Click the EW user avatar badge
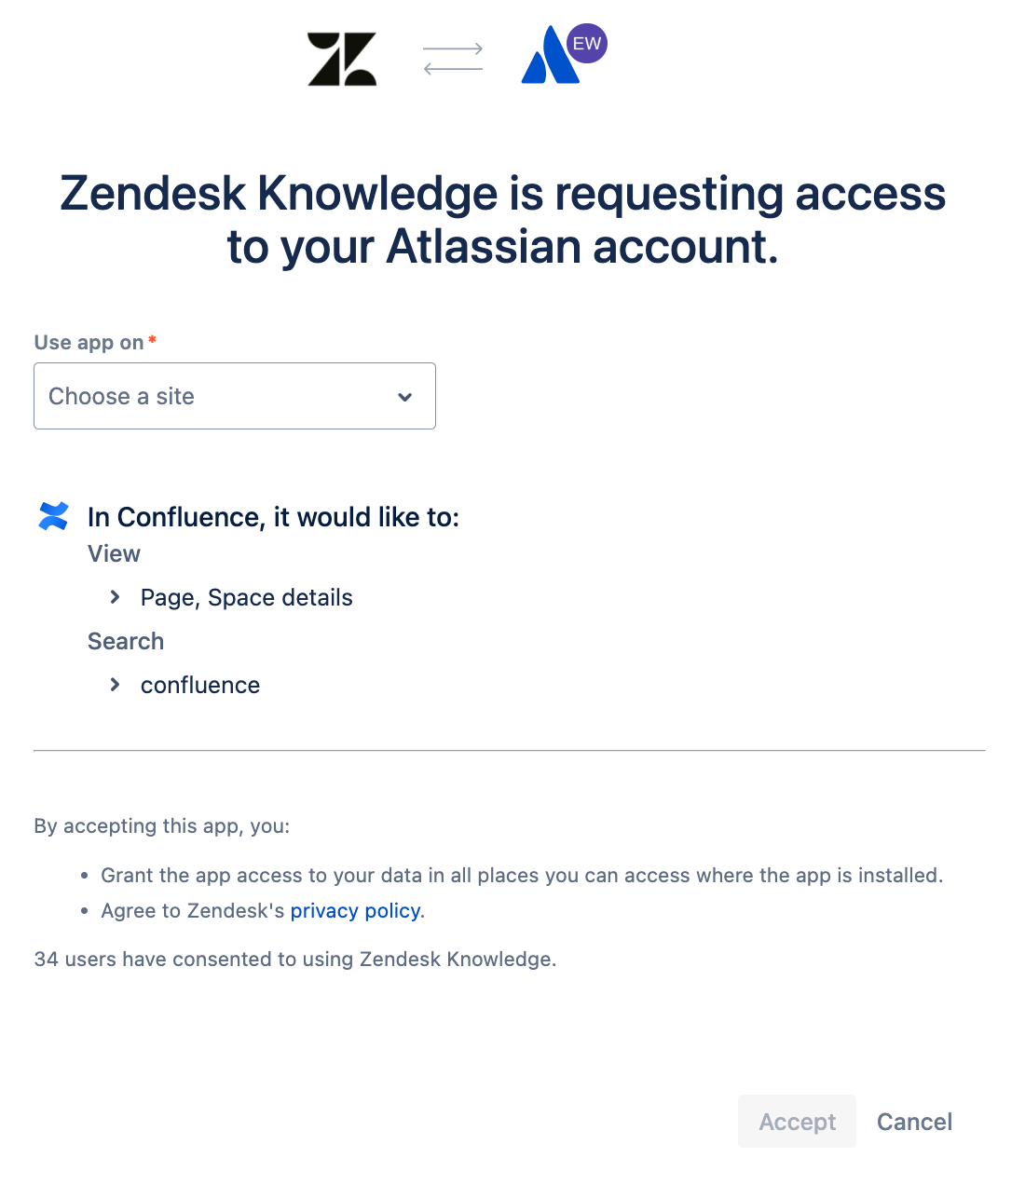This screenshot has width=1025, height=1185. tap(587, 44)
